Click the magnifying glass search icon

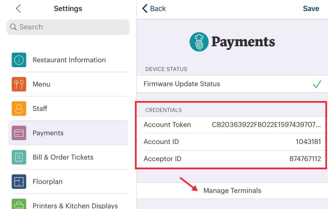pyautogui.click(x=13, y=27)
